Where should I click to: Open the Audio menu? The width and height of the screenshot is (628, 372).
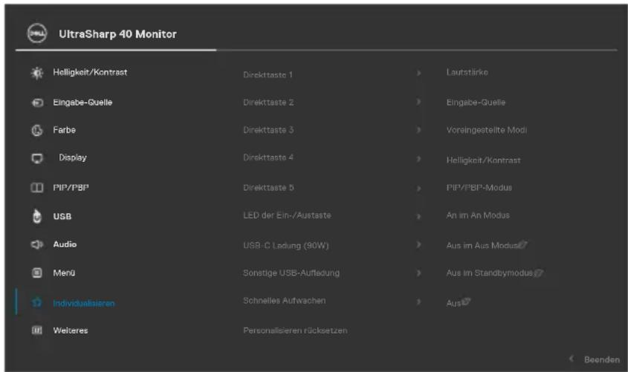pos(65,244)
